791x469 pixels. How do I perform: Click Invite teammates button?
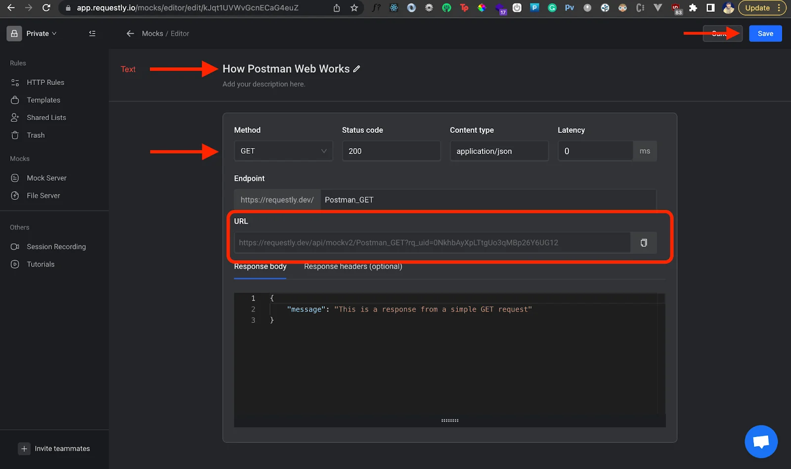[54, 449]
